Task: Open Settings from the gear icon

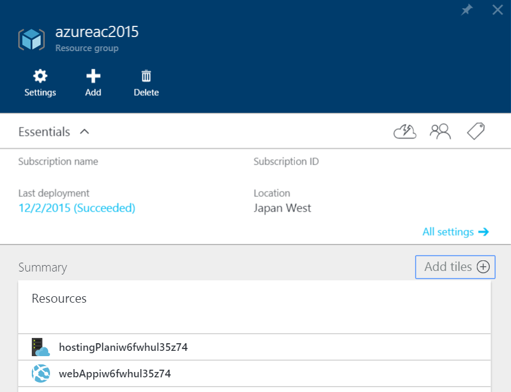Action: pos(40,83)
